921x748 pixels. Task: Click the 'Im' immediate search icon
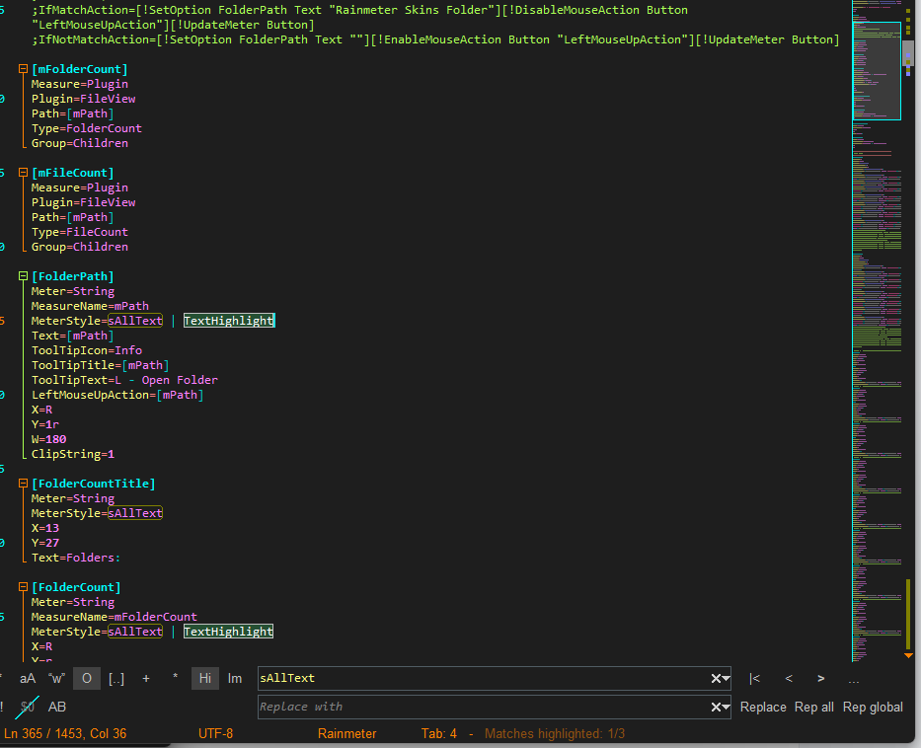coord(235,678)
